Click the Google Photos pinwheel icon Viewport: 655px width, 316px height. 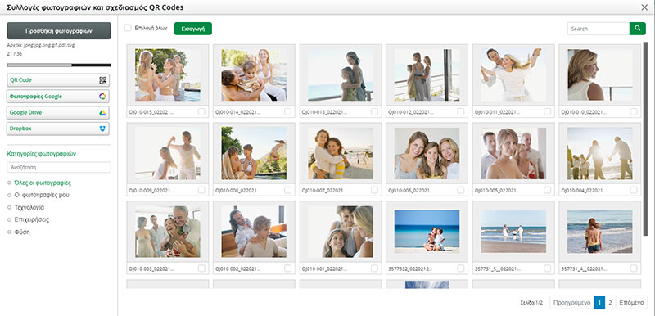pyautogui.click(x=102, y=97)
